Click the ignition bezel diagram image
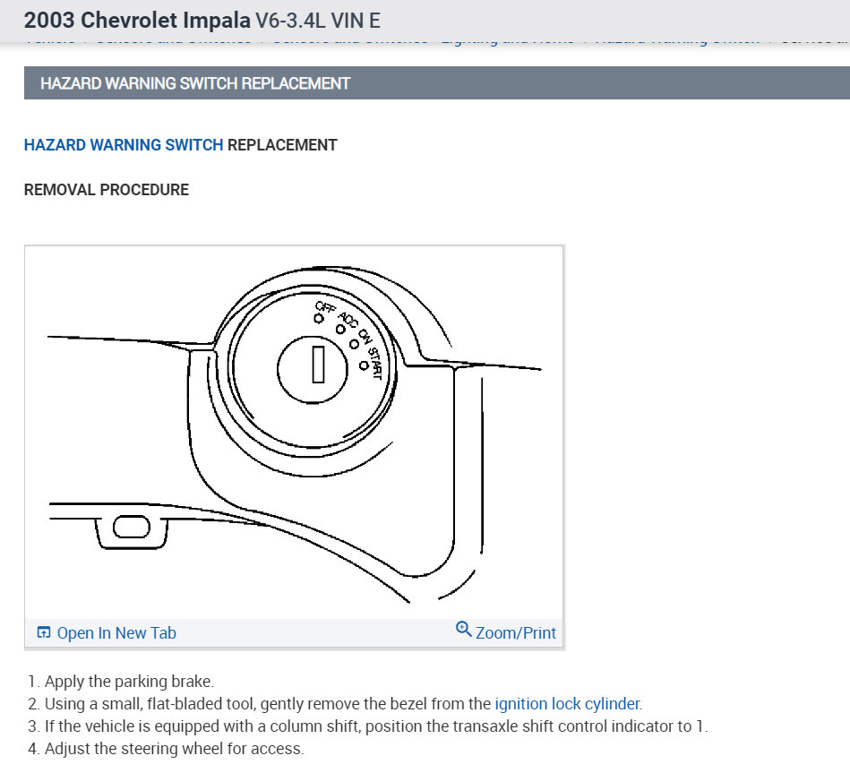 tap(294, 432)
